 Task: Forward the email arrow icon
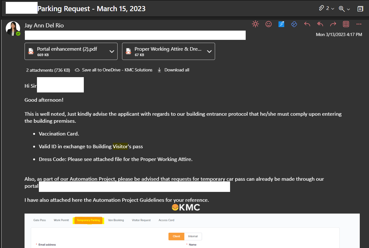[x=333, y=24]
